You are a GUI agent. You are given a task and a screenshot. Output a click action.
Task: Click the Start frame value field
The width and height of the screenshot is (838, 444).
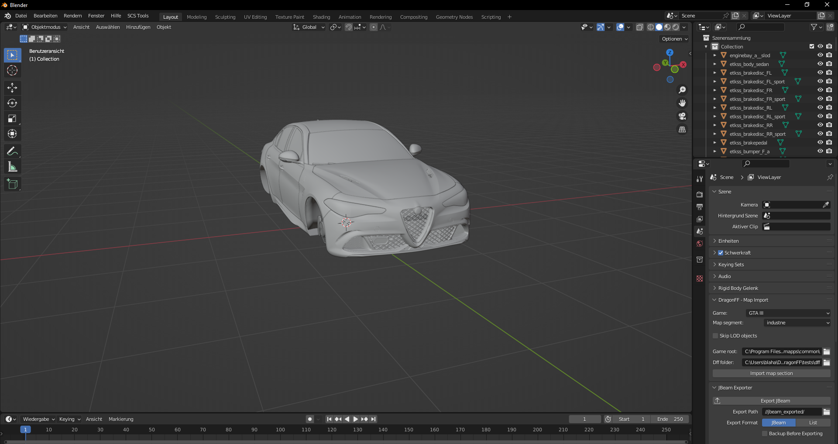pyautogui.click(x=631, y=419)
